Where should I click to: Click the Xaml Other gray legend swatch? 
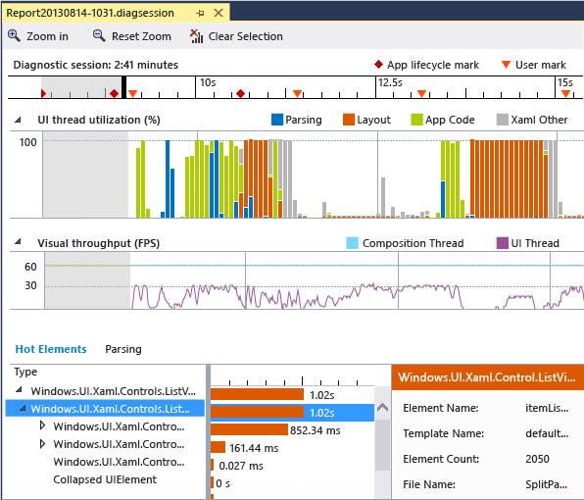pos(503,120)
